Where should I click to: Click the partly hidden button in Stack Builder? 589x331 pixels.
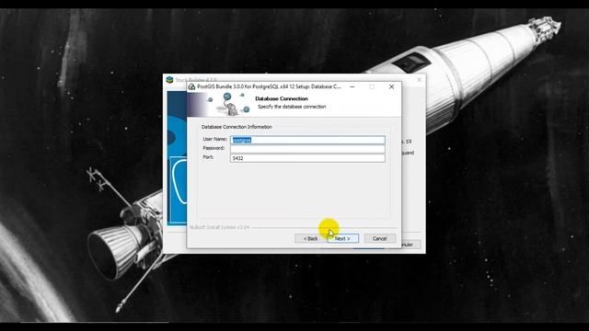(411, 245)
